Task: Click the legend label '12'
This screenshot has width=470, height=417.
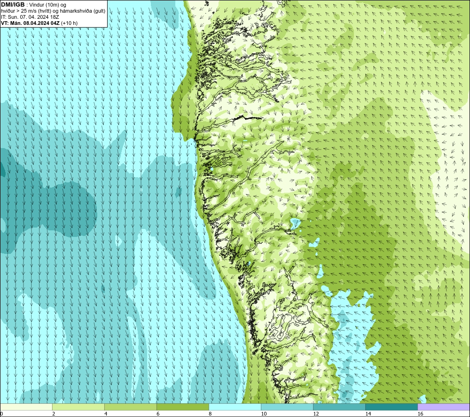Action: click(316, 414)
